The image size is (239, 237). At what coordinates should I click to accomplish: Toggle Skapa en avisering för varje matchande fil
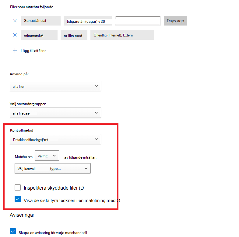coord(13,231)
